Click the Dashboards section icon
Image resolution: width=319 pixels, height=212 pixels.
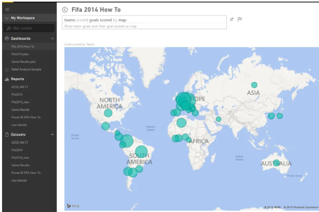tap(7, 38)
